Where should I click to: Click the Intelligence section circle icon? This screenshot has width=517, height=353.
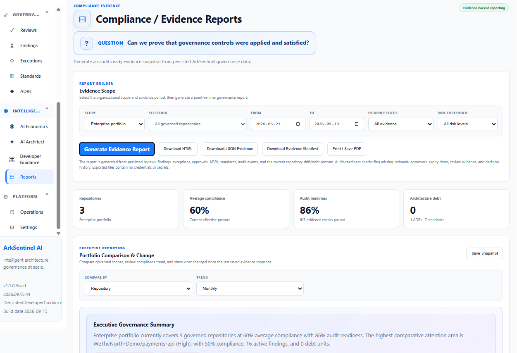pos(6,111)
